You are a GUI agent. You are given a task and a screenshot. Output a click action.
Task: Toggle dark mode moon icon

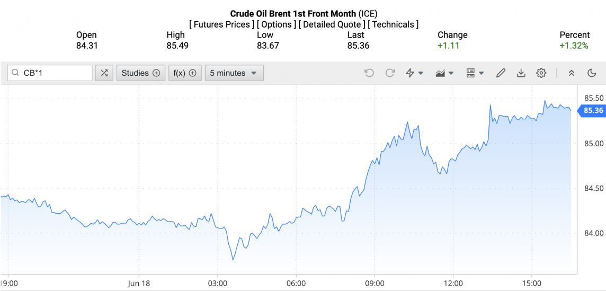tap(592, 73)
